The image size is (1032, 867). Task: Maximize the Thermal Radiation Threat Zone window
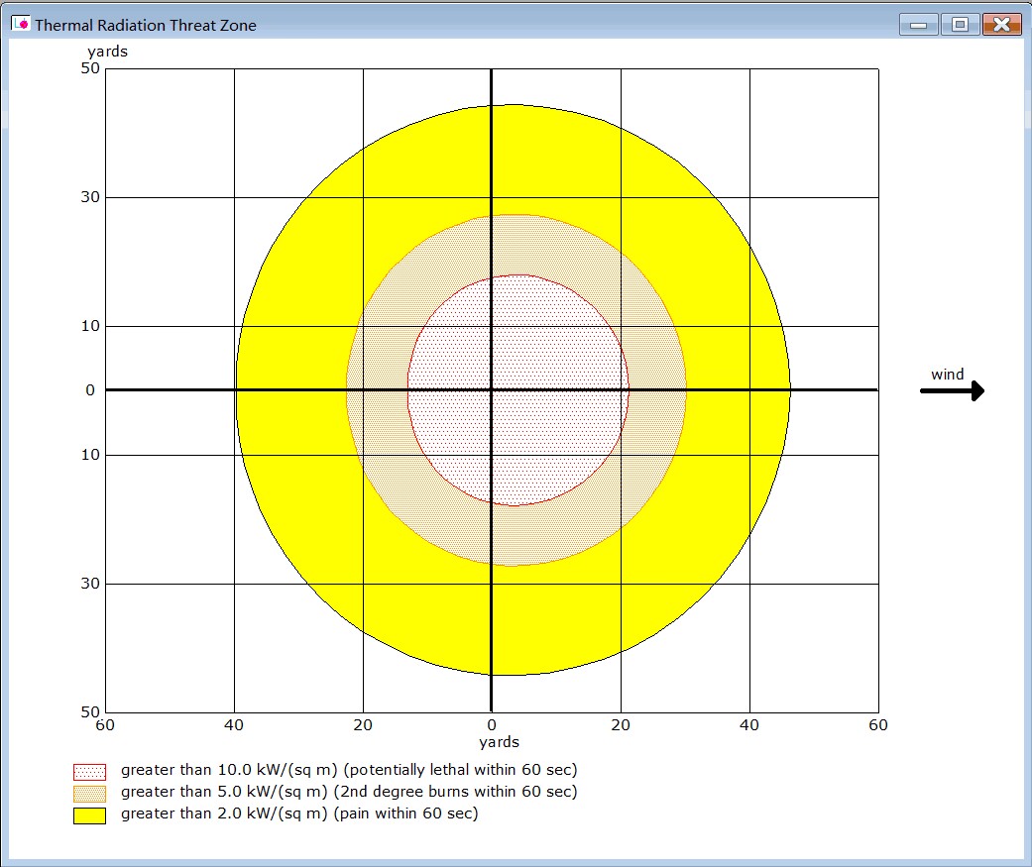[x=961, y=25]
